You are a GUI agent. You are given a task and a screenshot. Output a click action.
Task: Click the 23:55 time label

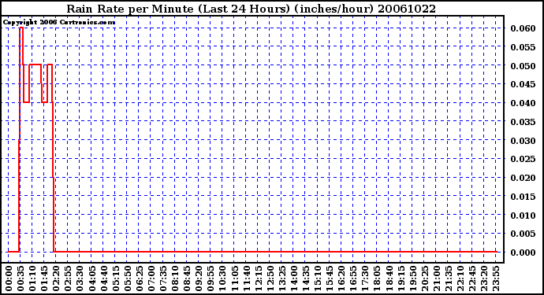pos(495,278)
